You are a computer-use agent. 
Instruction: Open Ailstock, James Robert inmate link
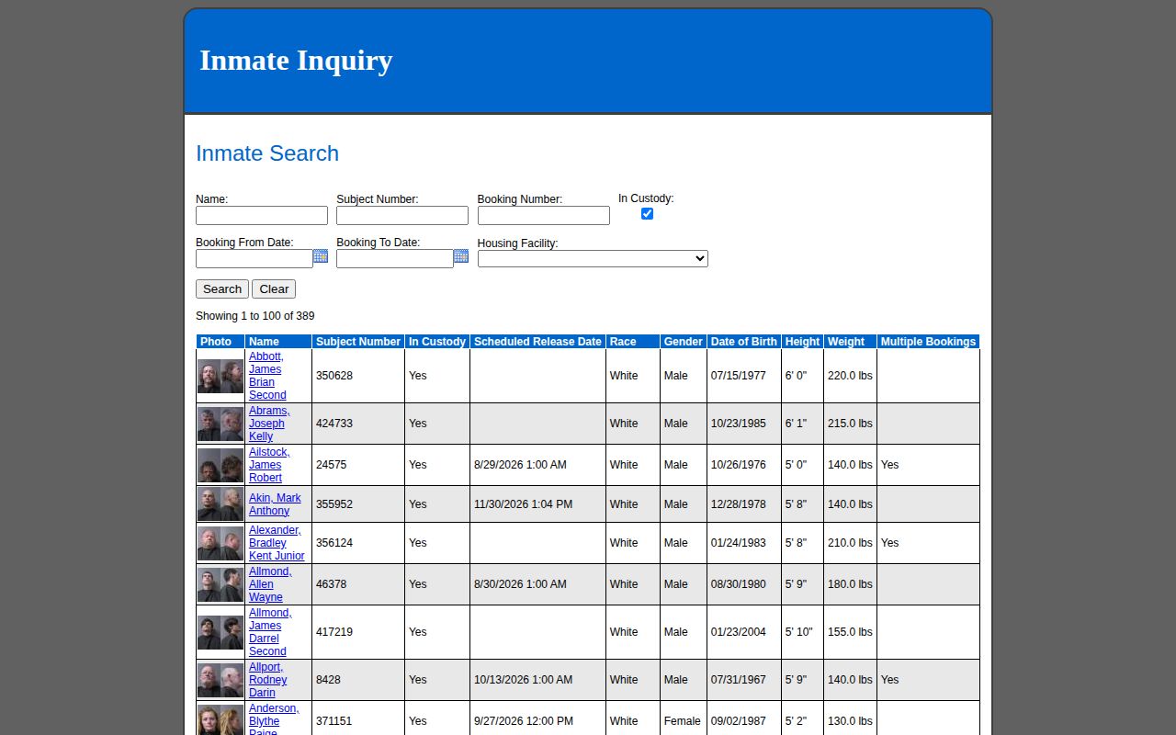[269, 465]
